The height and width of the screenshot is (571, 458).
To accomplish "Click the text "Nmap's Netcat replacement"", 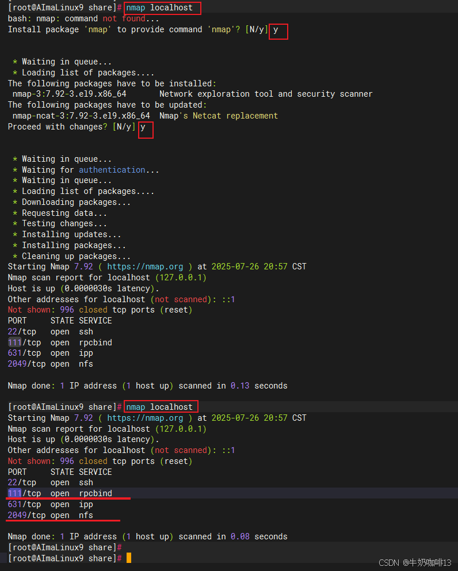I will pos(219,116).
